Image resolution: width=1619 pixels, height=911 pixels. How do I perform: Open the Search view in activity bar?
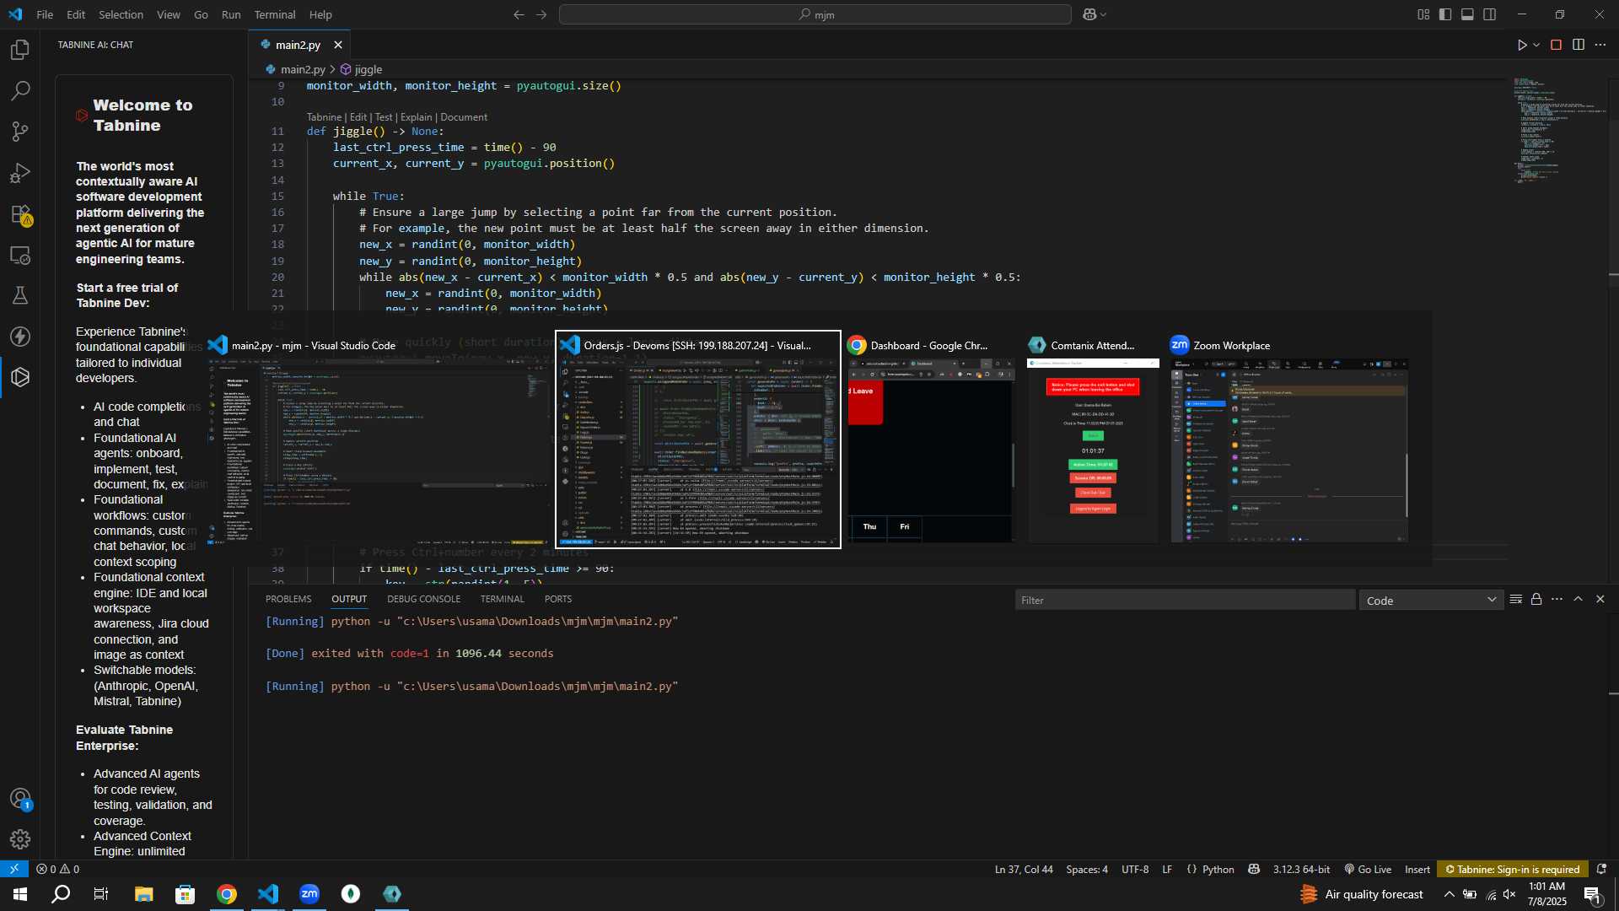(20, 90)
